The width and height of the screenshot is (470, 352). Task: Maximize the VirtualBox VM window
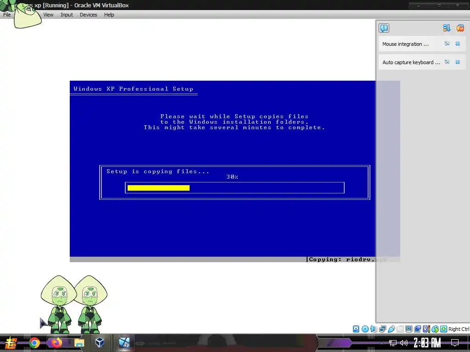(439, 5)
